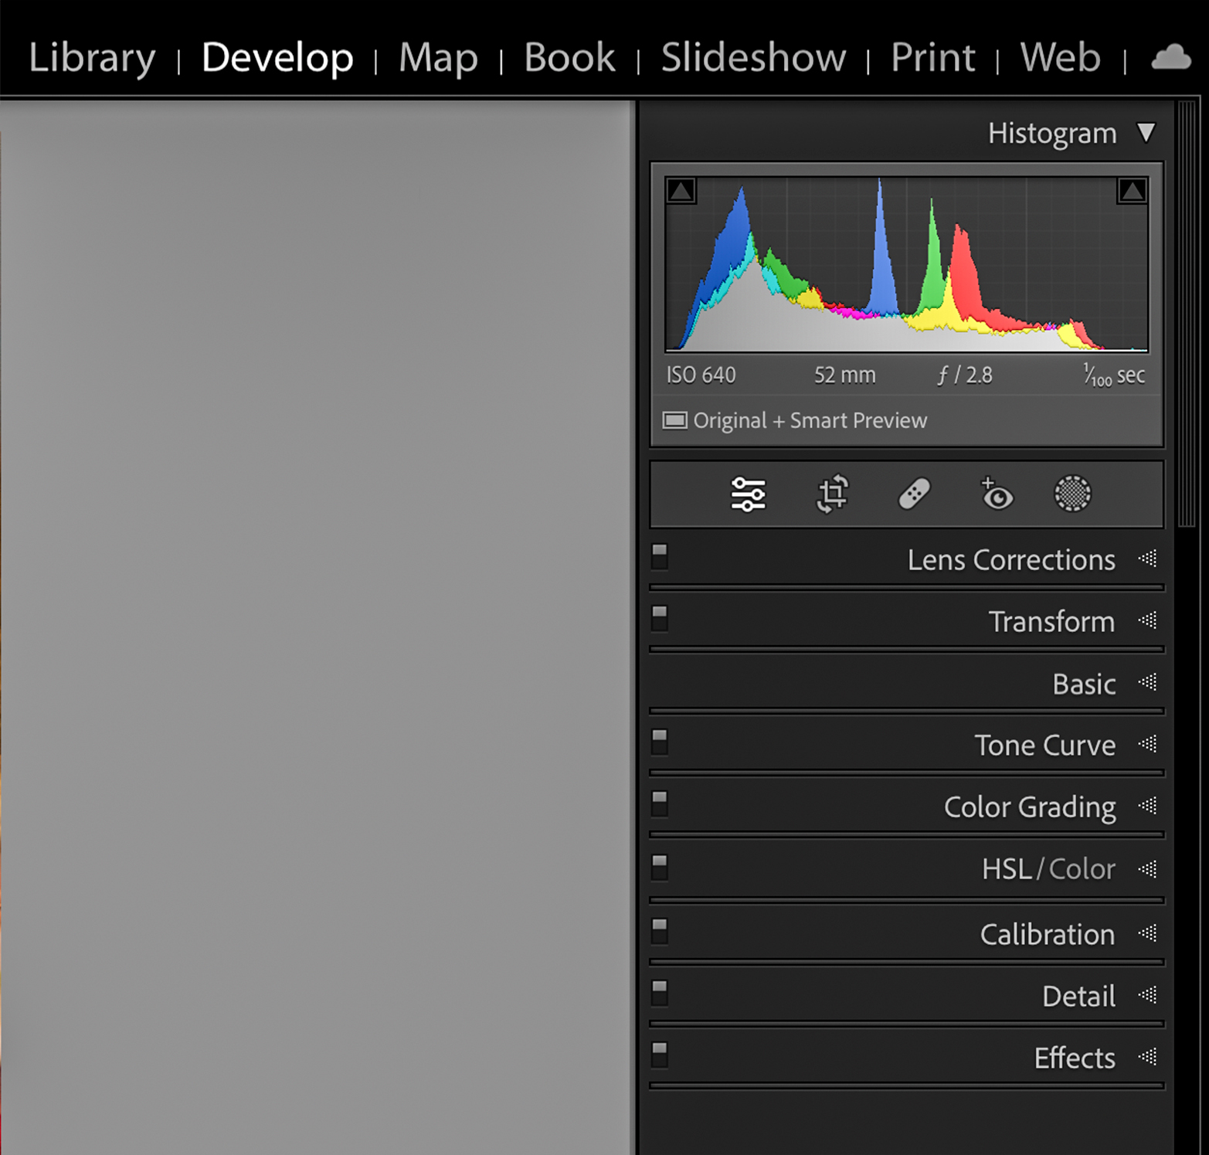Toggle the Transform panel switch
The width and height of the screenshot is (1209, 1155).
[659, 618]
